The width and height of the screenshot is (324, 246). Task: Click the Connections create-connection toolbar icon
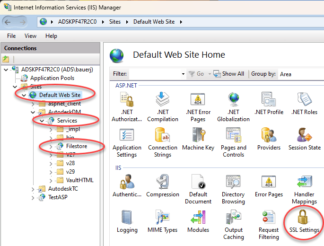[x=6, y=59]
